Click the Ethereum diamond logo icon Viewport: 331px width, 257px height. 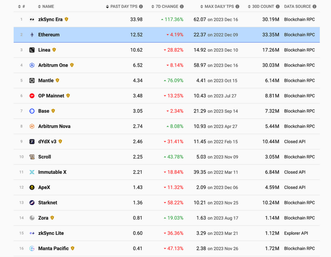pyautogui.click(x=32, y=35)
